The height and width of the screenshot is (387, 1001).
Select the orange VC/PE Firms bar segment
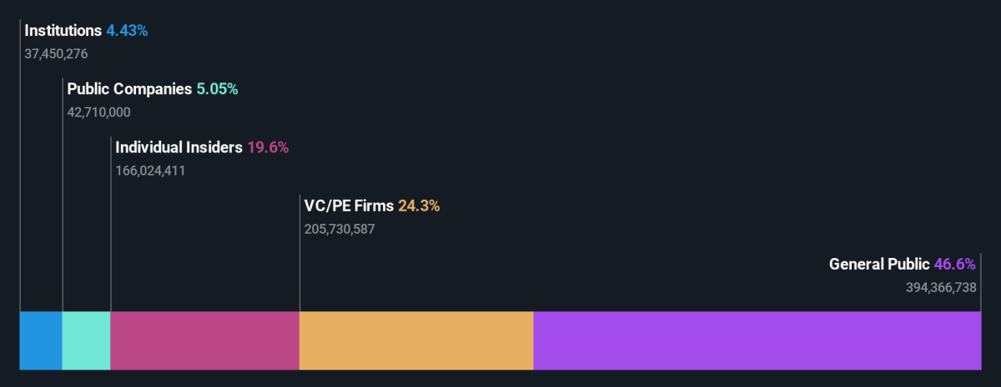coord(415,340)
